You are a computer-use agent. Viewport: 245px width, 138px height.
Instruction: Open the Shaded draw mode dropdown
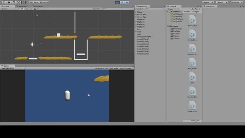tap(10, 9)
